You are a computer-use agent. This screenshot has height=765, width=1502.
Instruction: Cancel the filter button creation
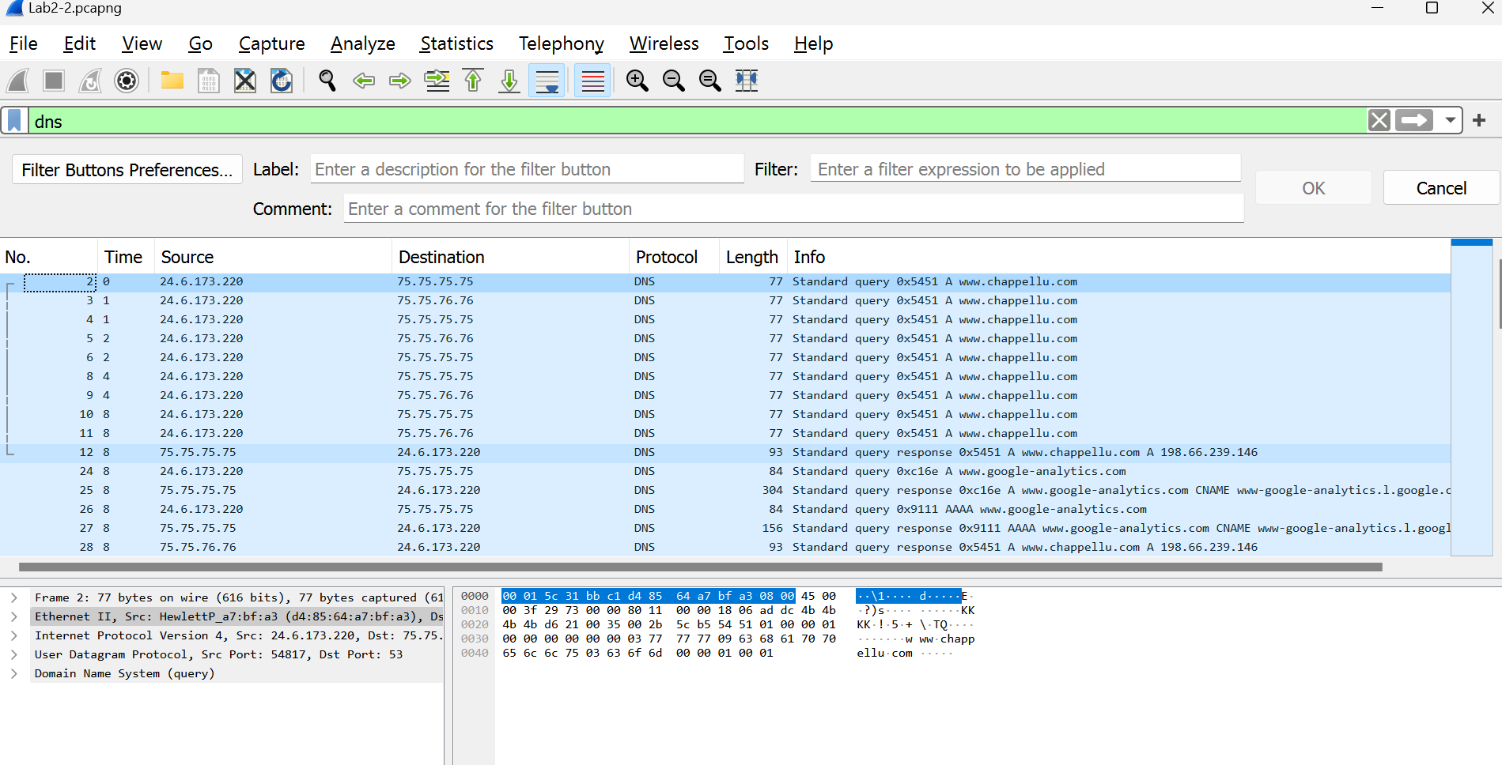point(1441,188)
